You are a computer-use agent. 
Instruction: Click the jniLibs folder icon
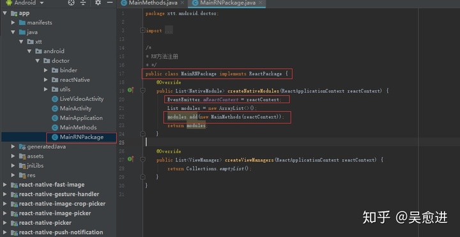point(22,165)
